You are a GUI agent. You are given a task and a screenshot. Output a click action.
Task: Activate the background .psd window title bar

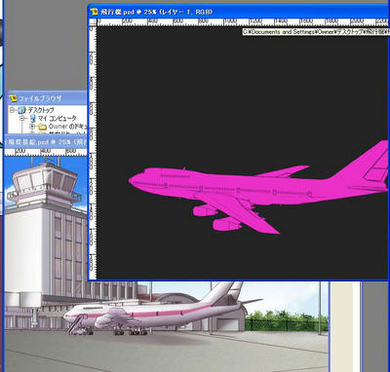tap(46, 142)
